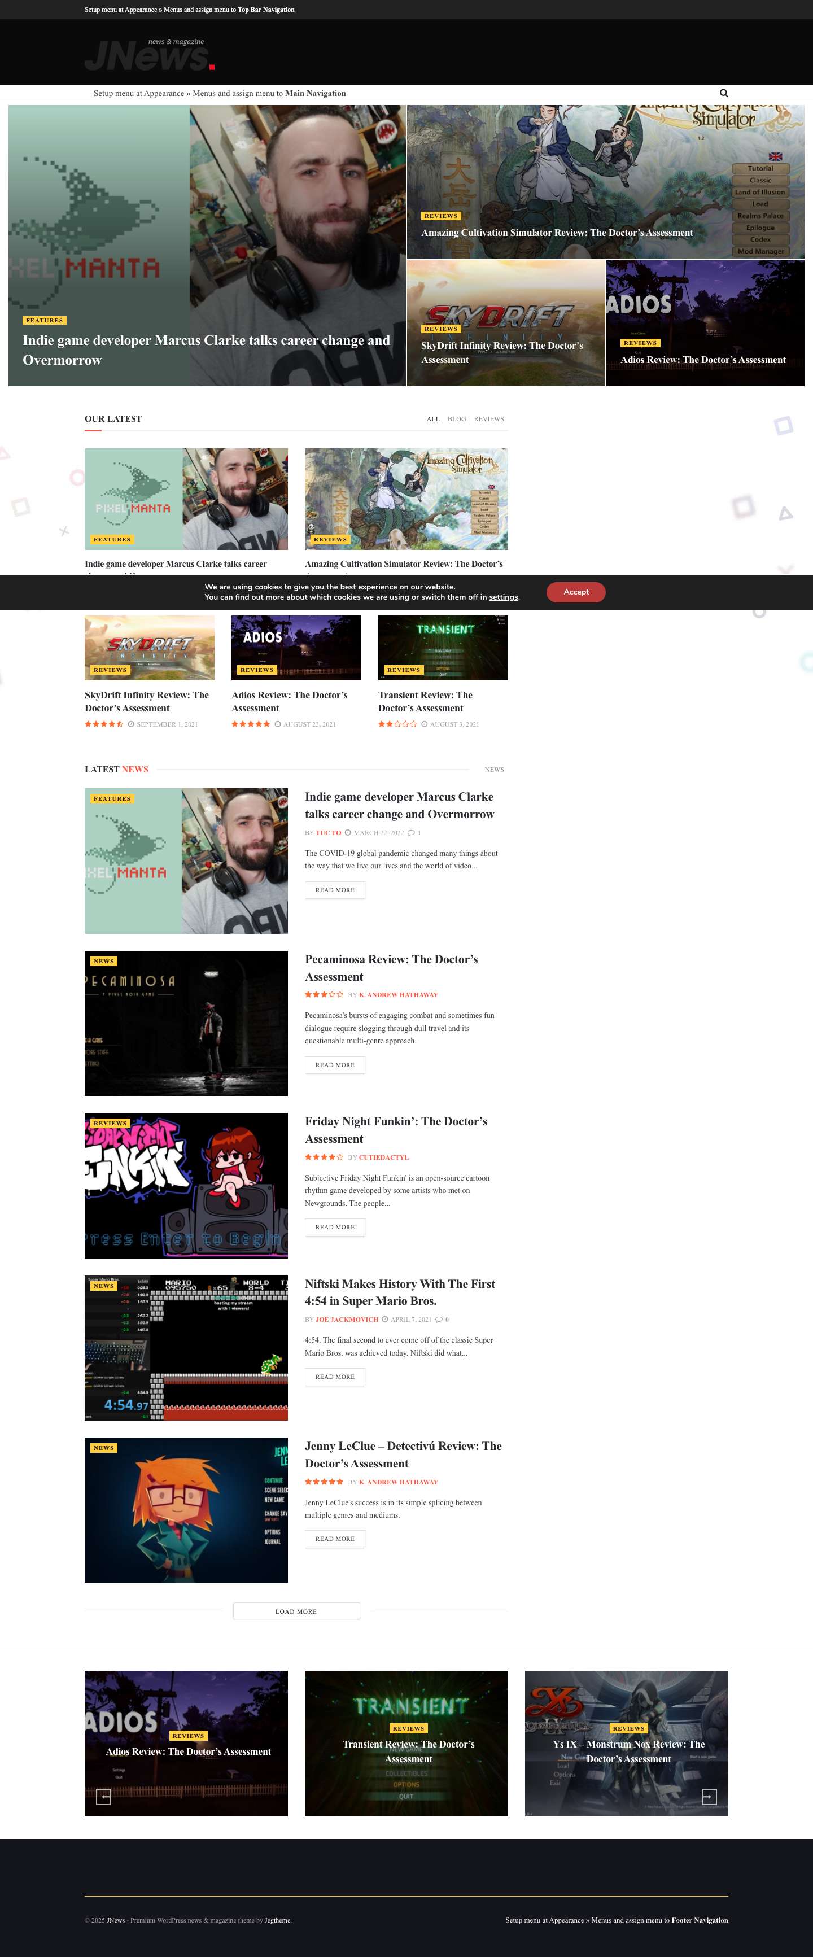Click Read More for Marcus Clarke article
This screenshot has width=813, height=1957.
335,890
